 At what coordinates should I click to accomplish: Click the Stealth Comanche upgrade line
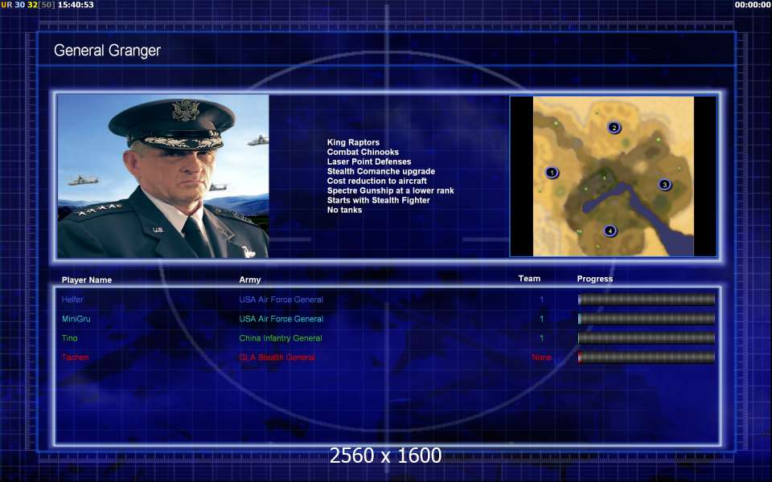click(x=381, y=171)
